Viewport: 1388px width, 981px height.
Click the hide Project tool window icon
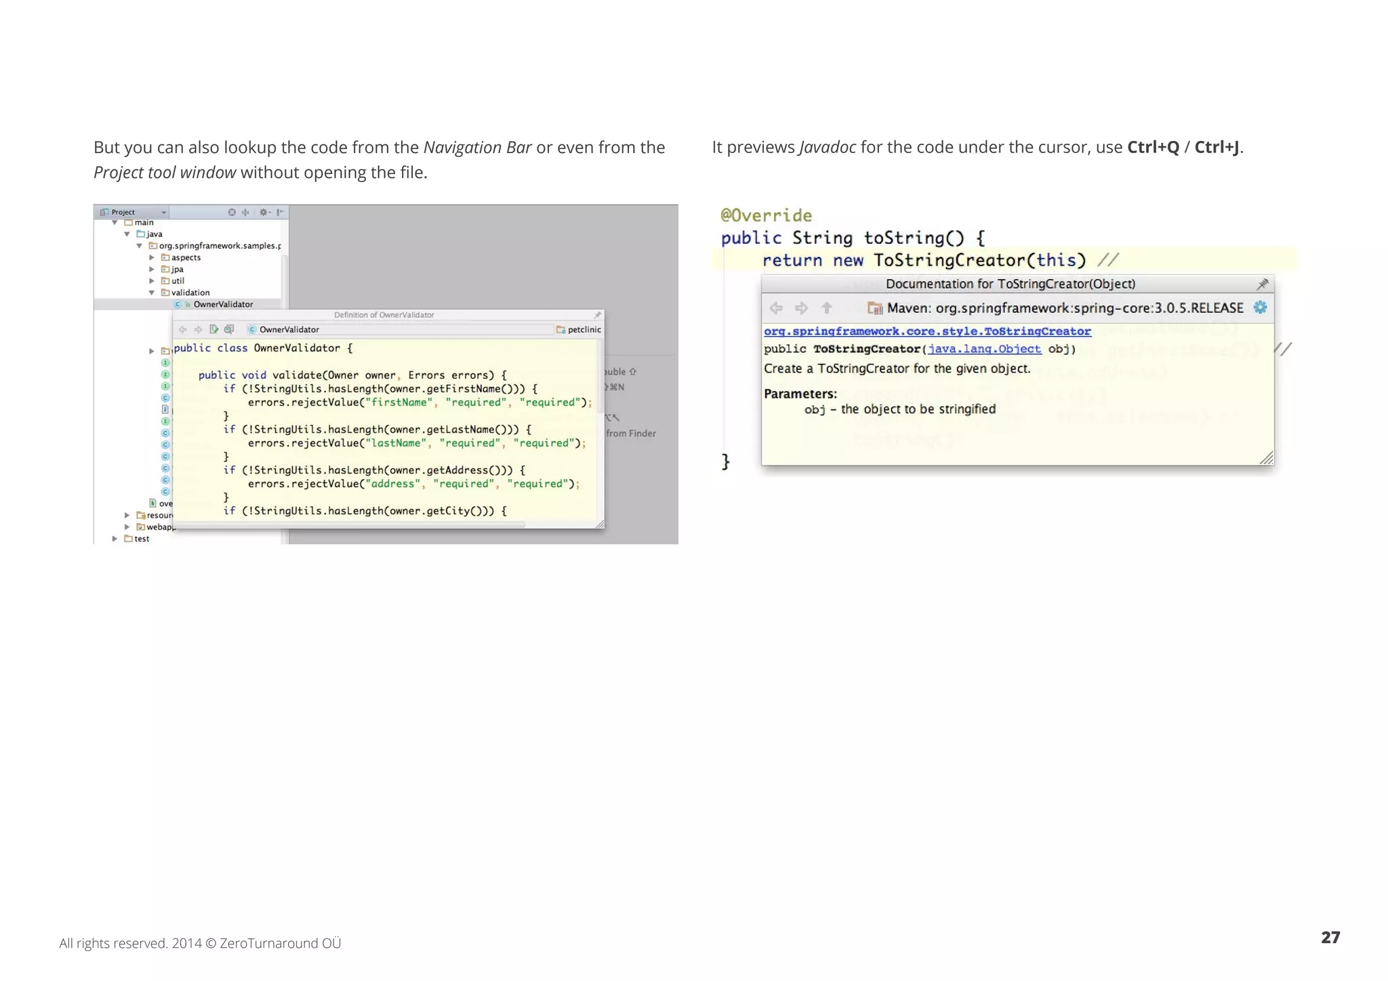coord(280,212)
